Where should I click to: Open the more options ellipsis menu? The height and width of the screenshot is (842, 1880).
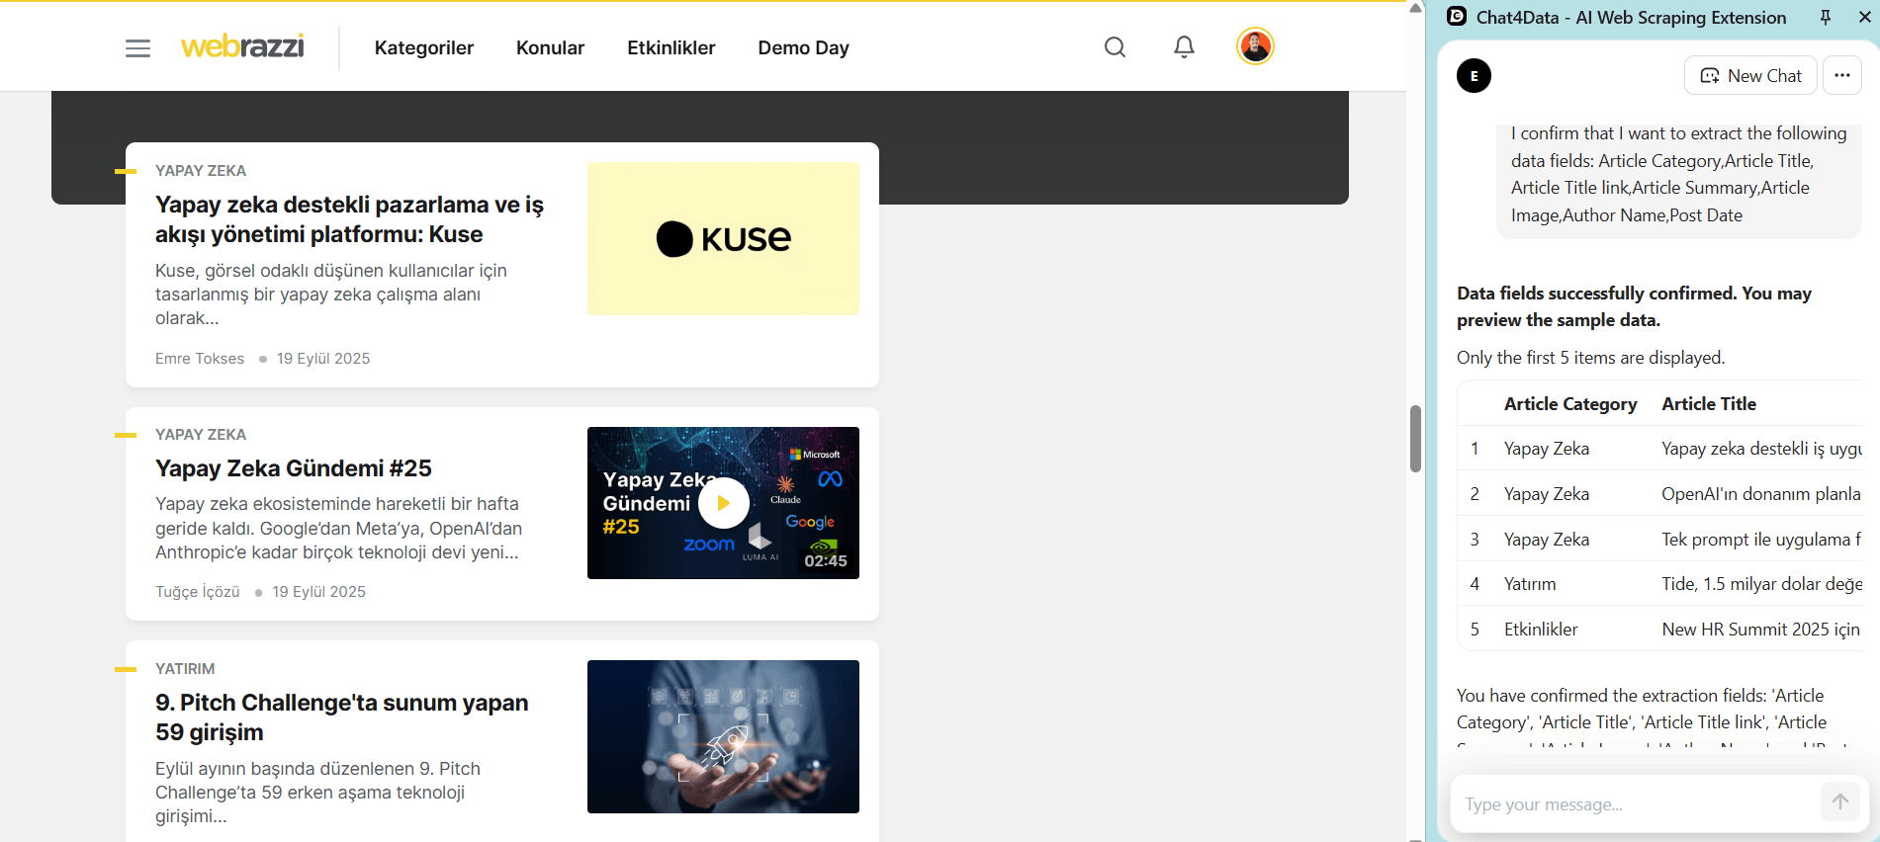point(1842,75)
